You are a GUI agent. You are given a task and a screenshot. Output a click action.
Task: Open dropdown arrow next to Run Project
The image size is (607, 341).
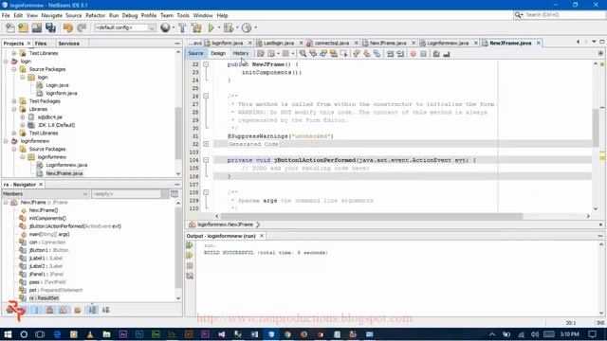(219, 27)
